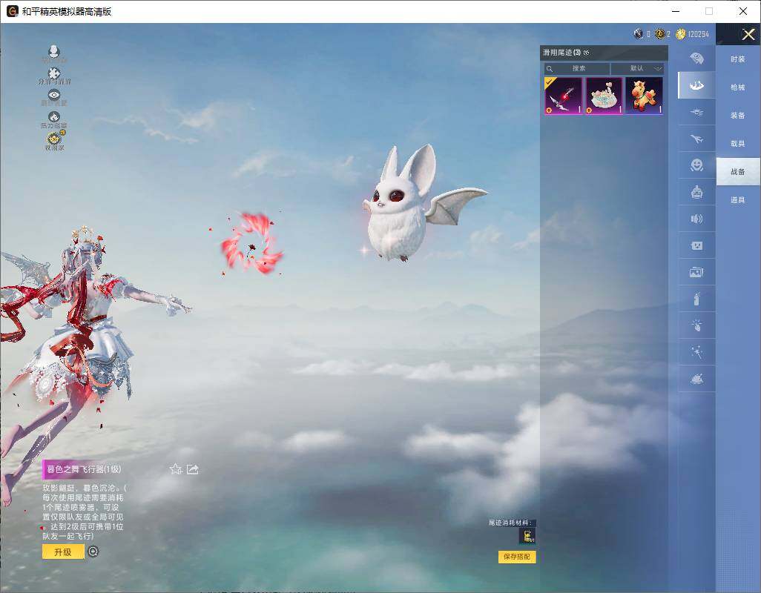
Task: Select the glide trail category icon
Action: click(x=696, y=85)
